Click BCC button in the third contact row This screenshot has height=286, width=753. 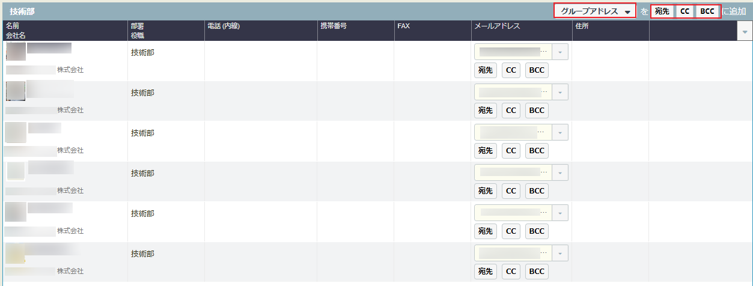point(537,151)
